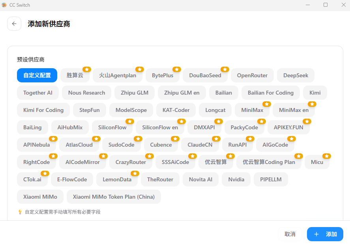Click the star badge on 胜算云
The height and width of the screenshot is (244, 350).
[87, 69]
